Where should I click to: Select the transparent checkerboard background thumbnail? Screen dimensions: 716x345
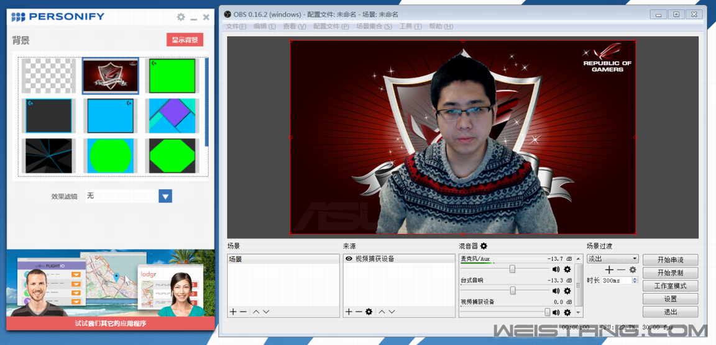coord(49,76)
